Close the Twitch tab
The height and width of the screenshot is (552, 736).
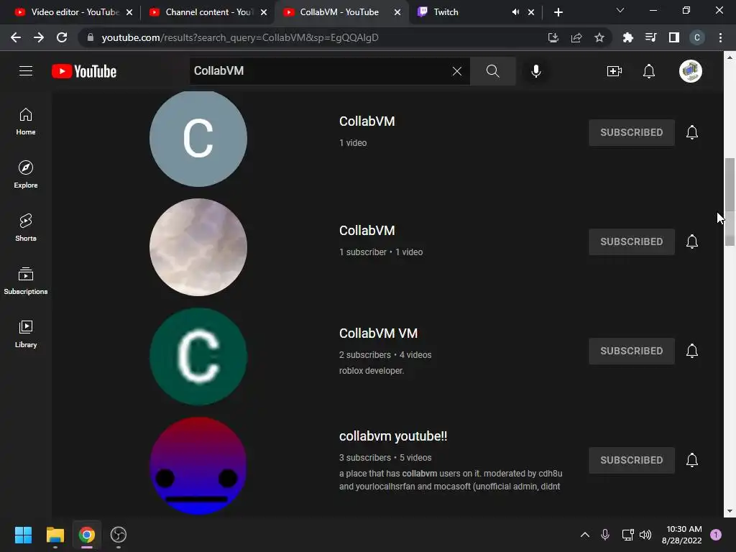coord(531,12)
